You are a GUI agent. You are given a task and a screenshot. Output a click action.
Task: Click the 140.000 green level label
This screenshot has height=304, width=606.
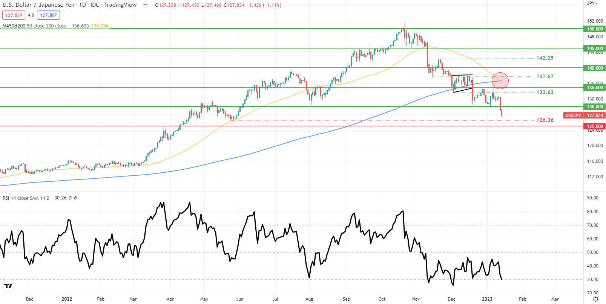595,68
